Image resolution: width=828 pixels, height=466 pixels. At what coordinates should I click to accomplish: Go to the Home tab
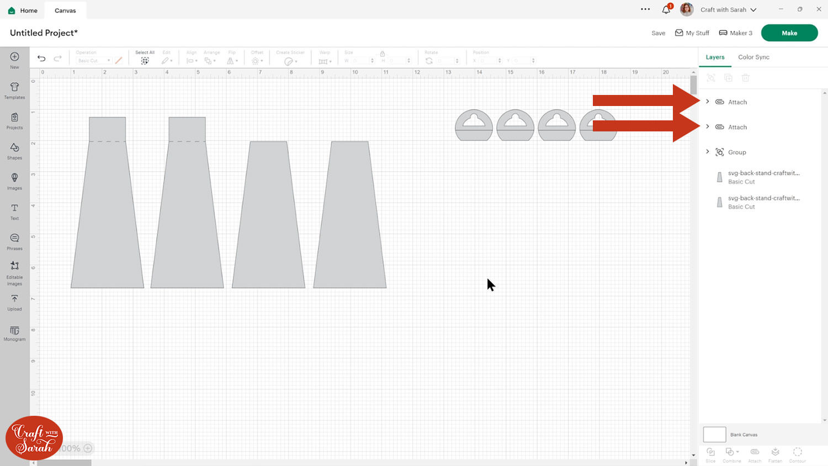pos(23,10)
